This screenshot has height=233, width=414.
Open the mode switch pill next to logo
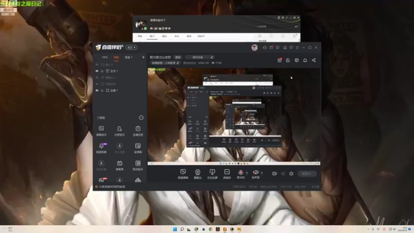pos(131,48)
